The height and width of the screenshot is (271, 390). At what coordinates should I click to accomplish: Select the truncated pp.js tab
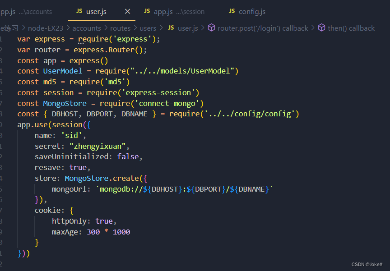click(18, 11)
